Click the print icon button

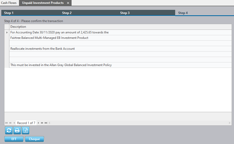[17, 130]
